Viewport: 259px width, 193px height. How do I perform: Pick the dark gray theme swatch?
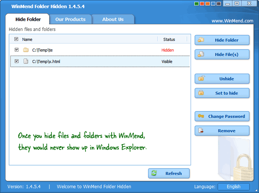(x=219, y=4)
